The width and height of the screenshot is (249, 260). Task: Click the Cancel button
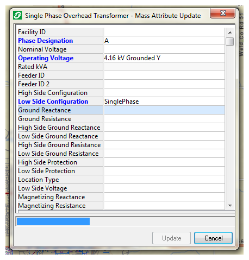[x=213, y=238]
